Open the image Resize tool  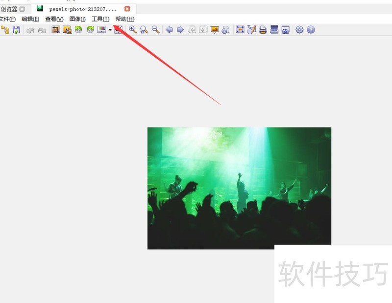point(67,30)
